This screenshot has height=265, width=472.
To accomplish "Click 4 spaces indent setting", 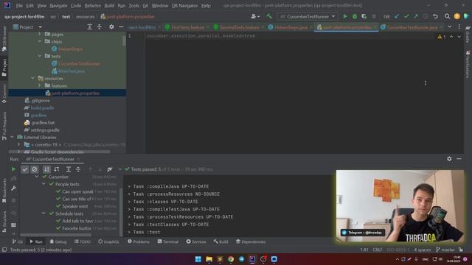I will pyautogui.click(x=423, y=250).
